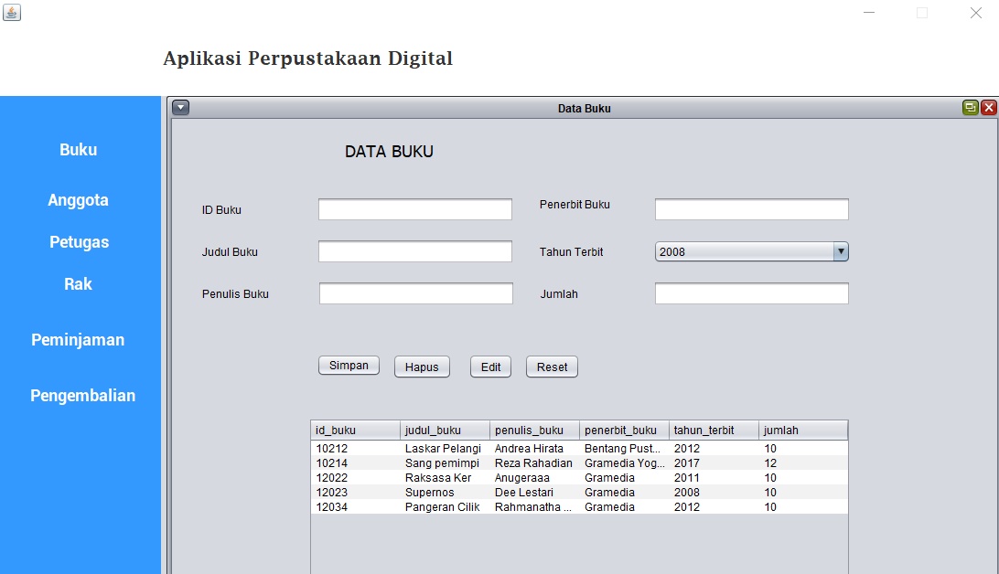Click the Simpan button
The height and width of the screenshot is (574, 999).
coord(349,366)
